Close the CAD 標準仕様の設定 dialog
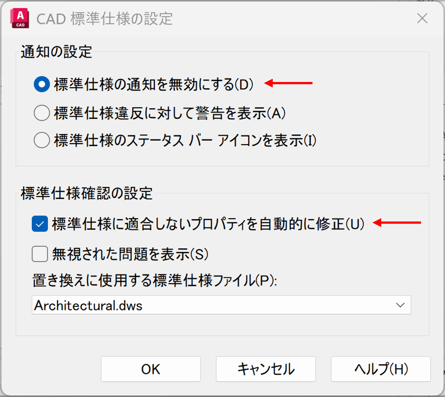 click(x=422, y=19)
